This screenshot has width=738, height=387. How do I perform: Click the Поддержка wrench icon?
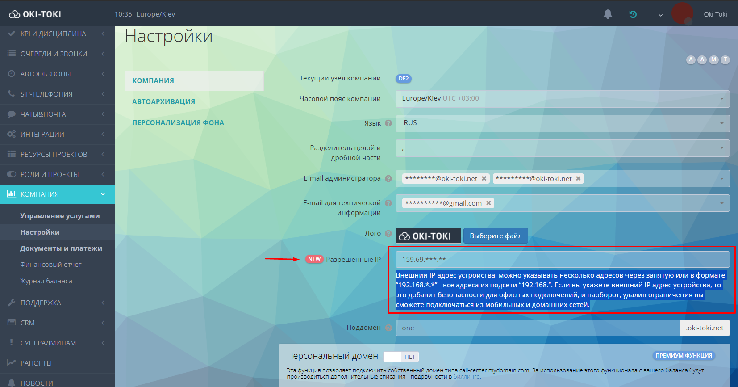click(x=12, y=303)
